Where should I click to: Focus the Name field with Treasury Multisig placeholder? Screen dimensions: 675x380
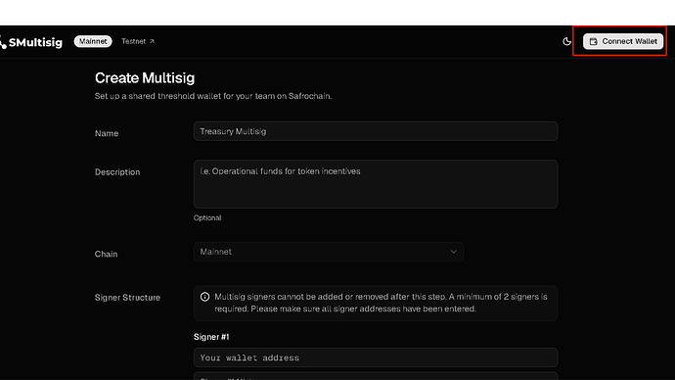point(376,131)
